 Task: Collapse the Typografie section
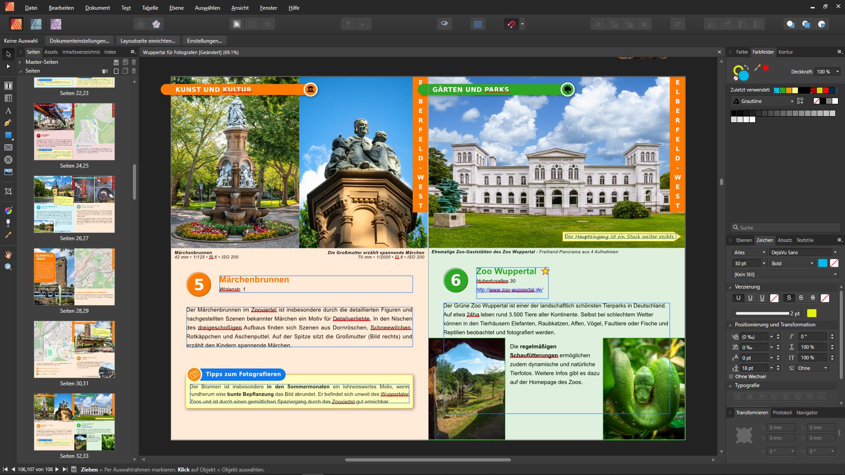[x=731, y=385]
